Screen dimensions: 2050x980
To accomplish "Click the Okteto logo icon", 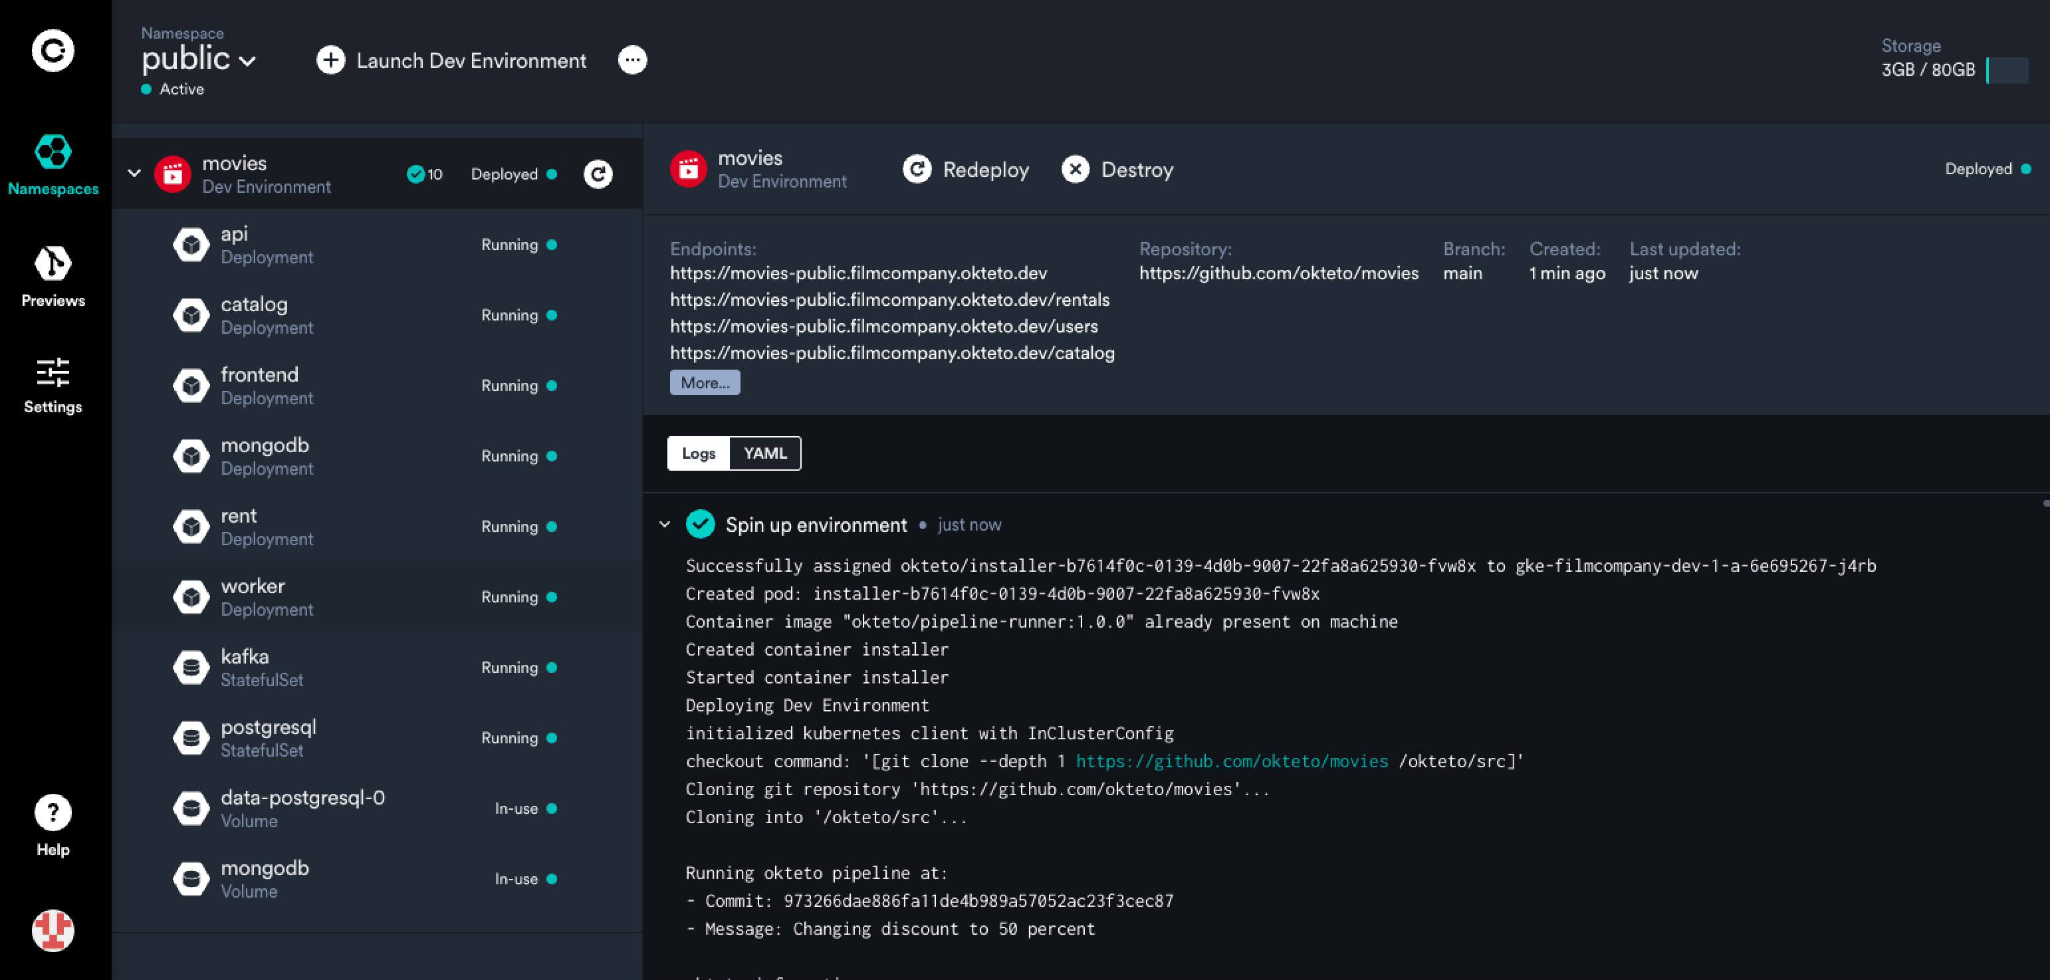I will tap(53, 51).
